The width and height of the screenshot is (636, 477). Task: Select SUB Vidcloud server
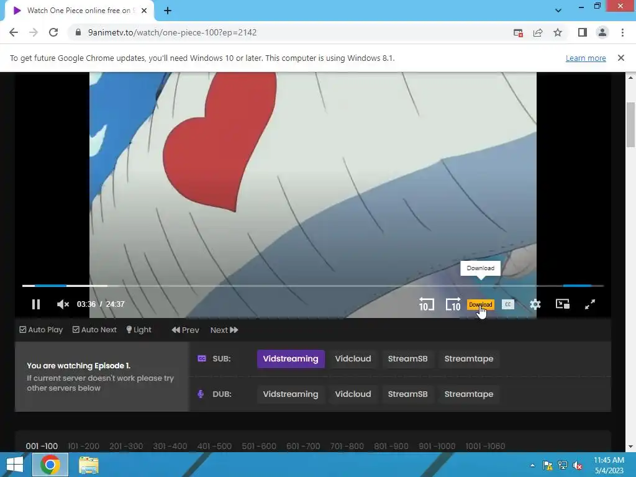[x=353, y=359]
